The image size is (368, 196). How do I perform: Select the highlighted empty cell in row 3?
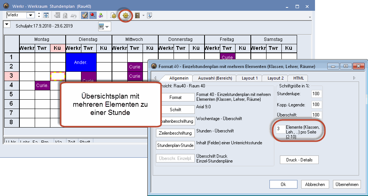tap(58, 76)
